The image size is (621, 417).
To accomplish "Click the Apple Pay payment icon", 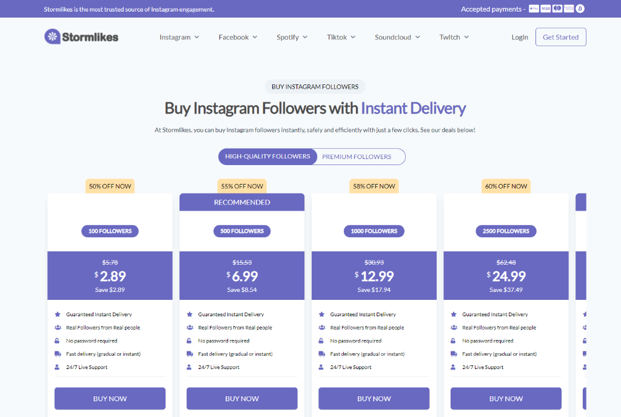I will [534, 8].
